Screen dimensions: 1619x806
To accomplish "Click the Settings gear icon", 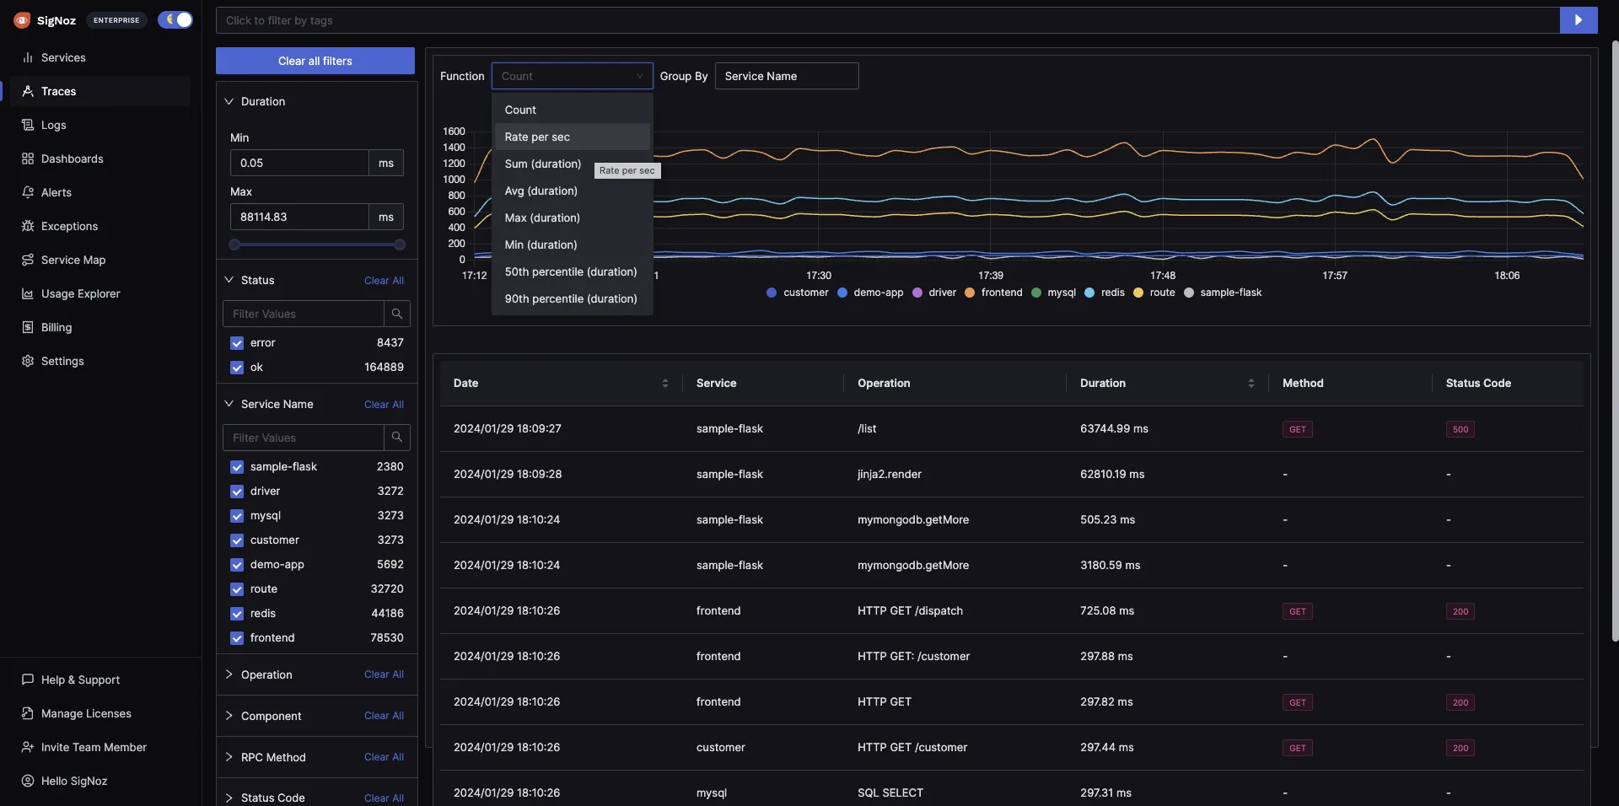I will click(x=28, y=361).
